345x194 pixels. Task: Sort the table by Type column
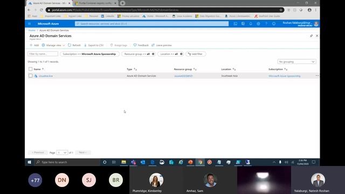pyautogui.click(x=132, y=70)
